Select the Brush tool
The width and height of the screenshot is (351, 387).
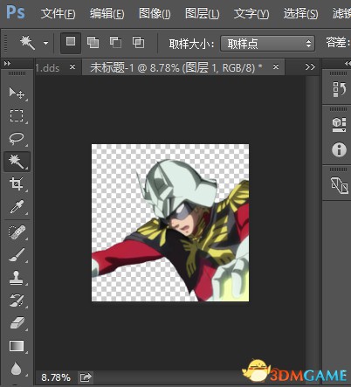click(x=17, y=255)
